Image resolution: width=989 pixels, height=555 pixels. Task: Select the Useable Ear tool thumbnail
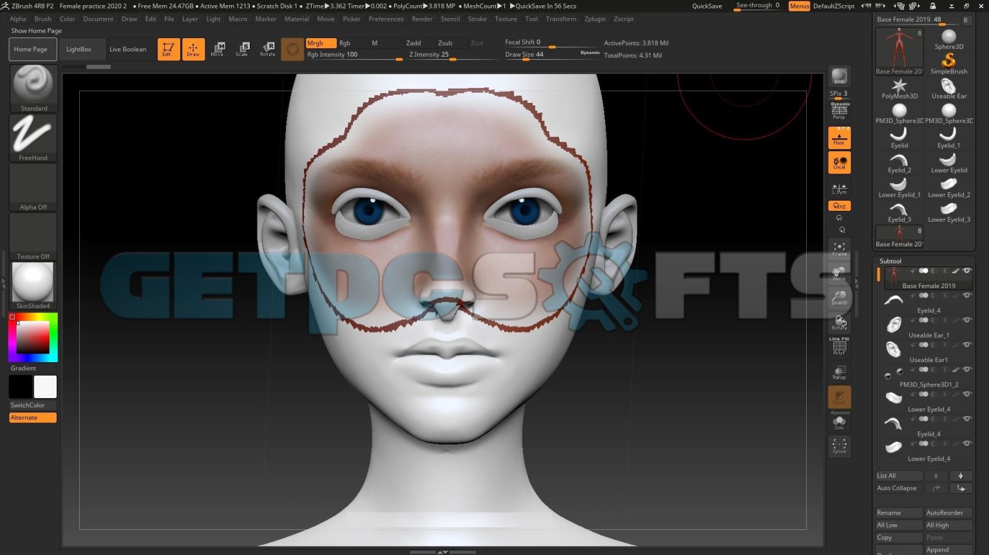948,89
